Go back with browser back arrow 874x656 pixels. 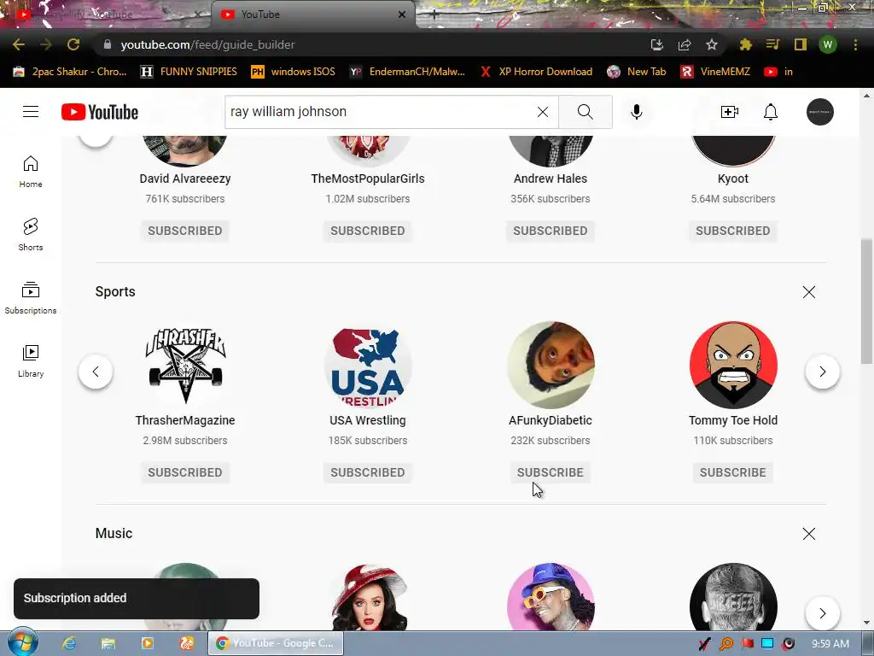(19, 44)
